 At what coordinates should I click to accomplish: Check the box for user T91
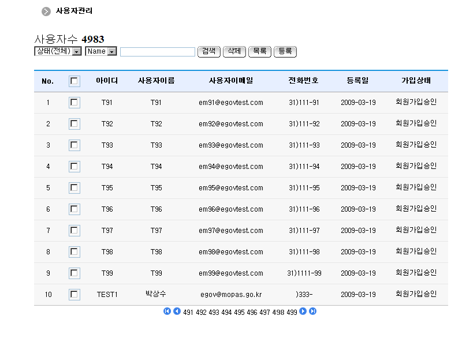pos(74,103)
